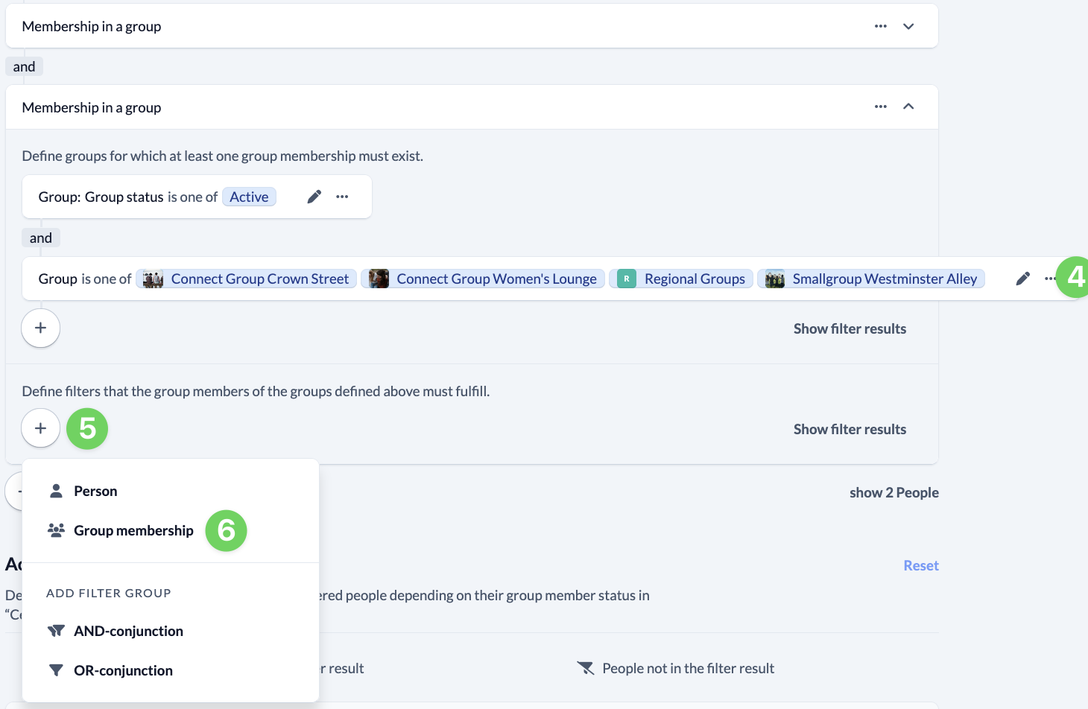
Task: Add a group filter with plus button
Action: tap(41, 328)
